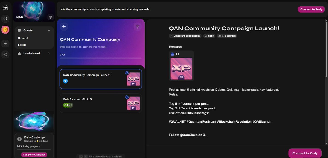
Task: Go back with the arrow button
Action: [x=64, y=26]
